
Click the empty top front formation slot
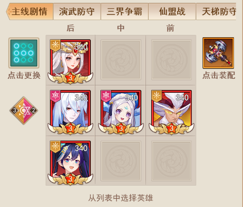coord(172,60)
